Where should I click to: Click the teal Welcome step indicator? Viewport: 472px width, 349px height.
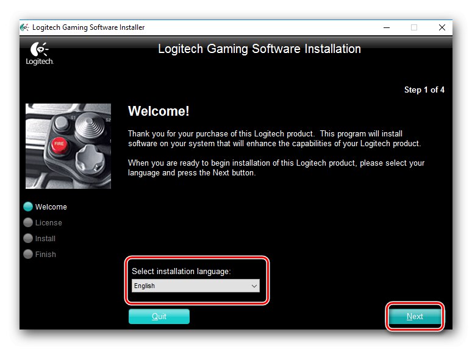click(x=28, y=207)
